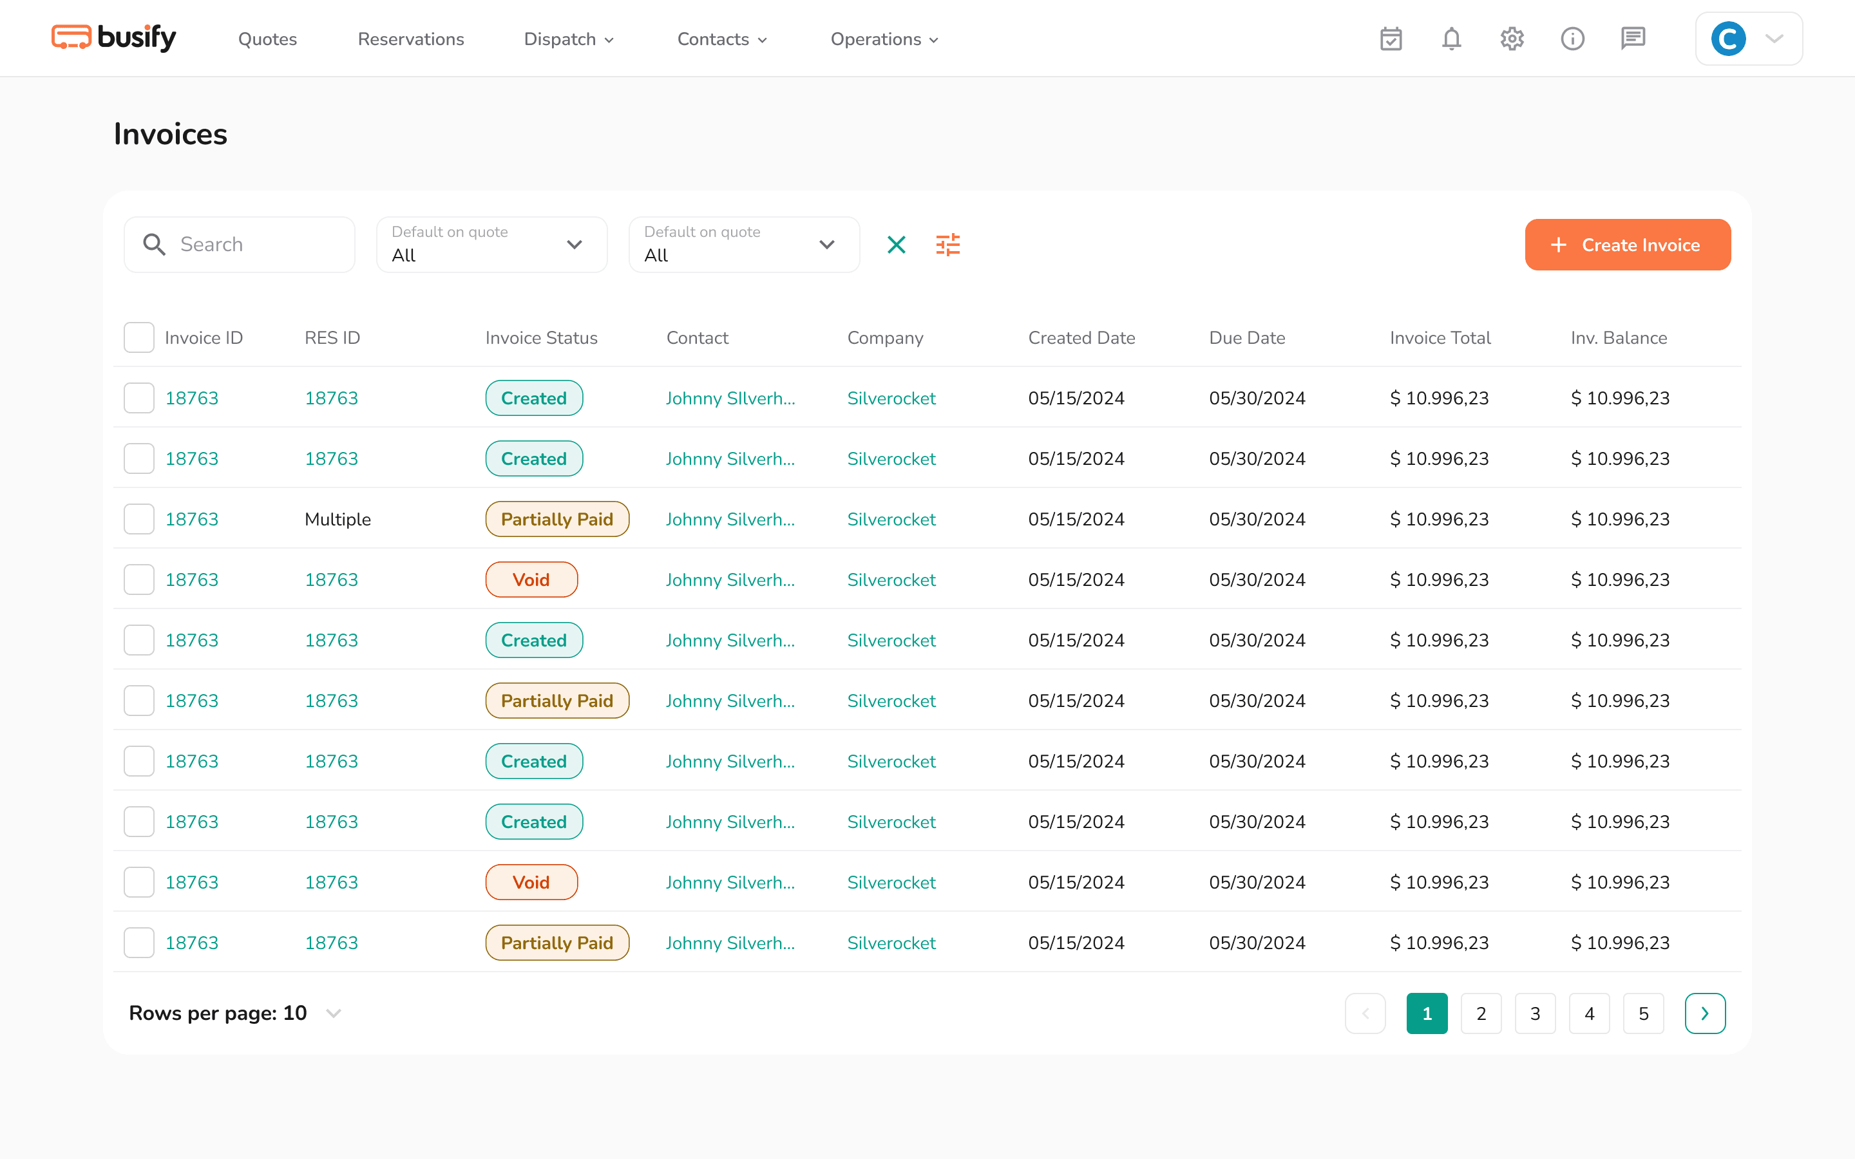The image size is (1855, 1159).
Task: Open notifications bell
Action: click(1451, 39)
